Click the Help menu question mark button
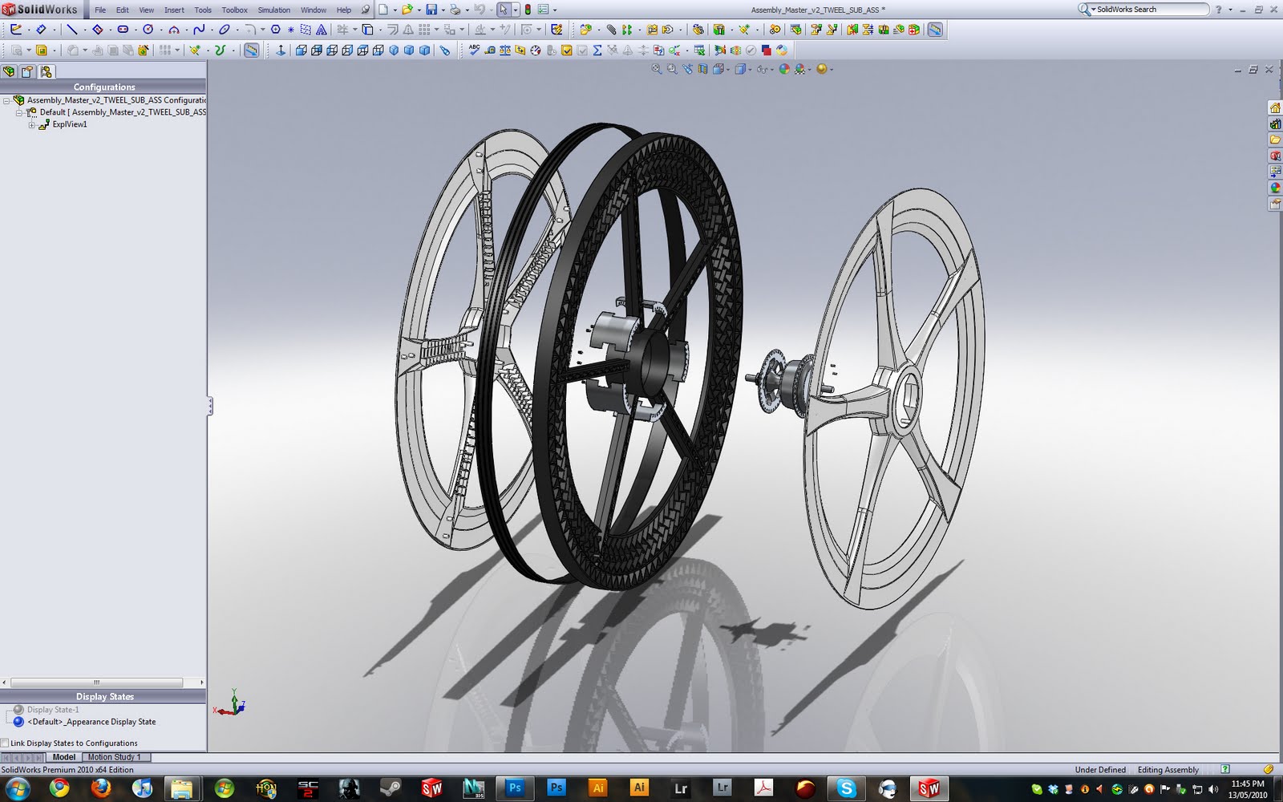 click(1216, 10)
